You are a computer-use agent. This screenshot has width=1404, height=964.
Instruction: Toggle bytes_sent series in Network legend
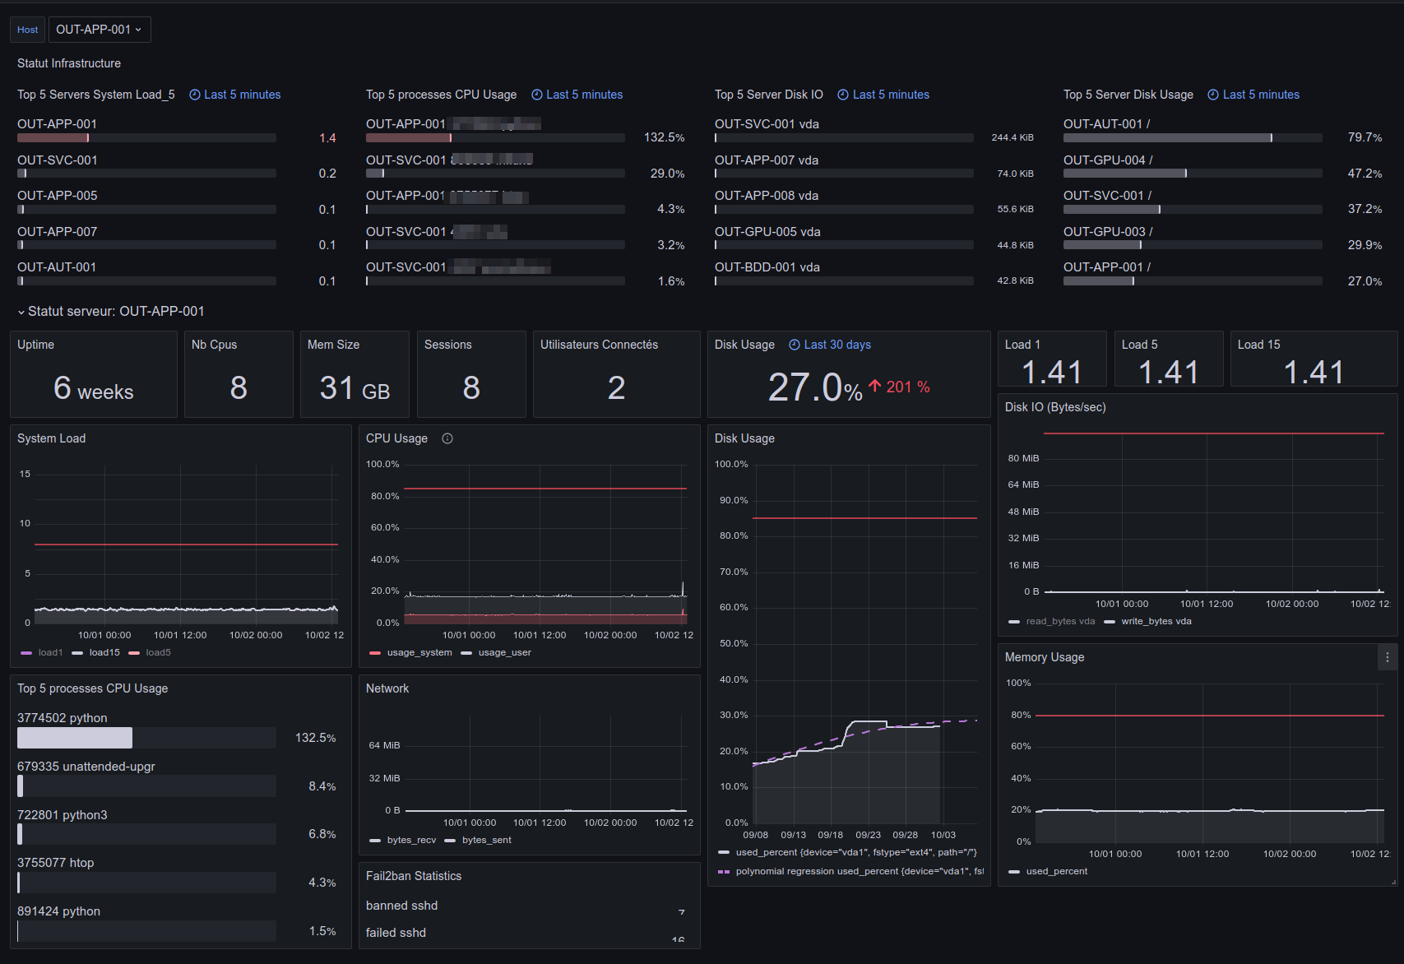click(x=479, y=840)
